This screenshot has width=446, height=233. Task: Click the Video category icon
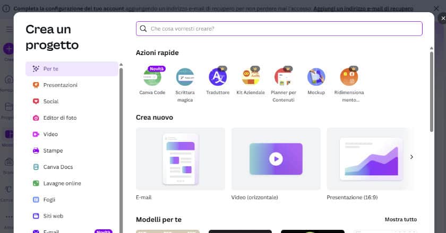36,134
